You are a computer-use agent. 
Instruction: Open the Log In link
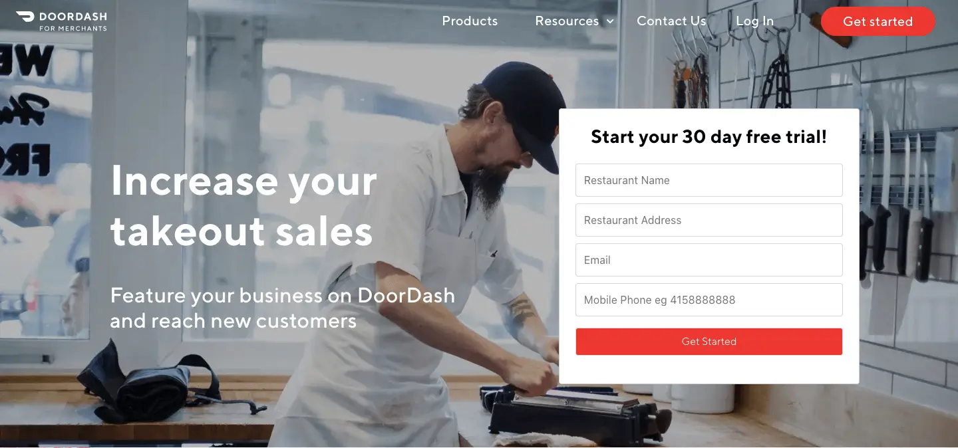(x=754, y=21)
